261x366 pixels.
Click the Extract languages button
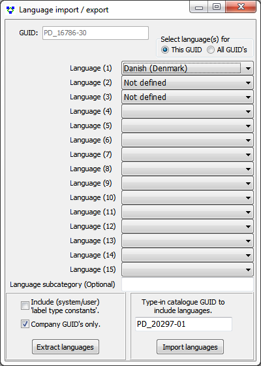65,347
